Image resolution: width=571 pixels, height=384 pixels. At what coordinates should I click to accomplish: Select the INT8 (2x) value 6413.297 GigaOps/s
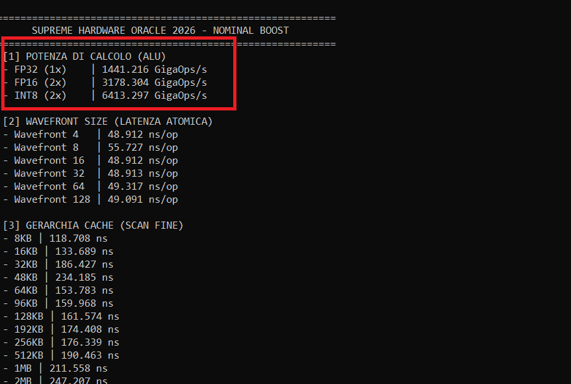coord(155,96)
